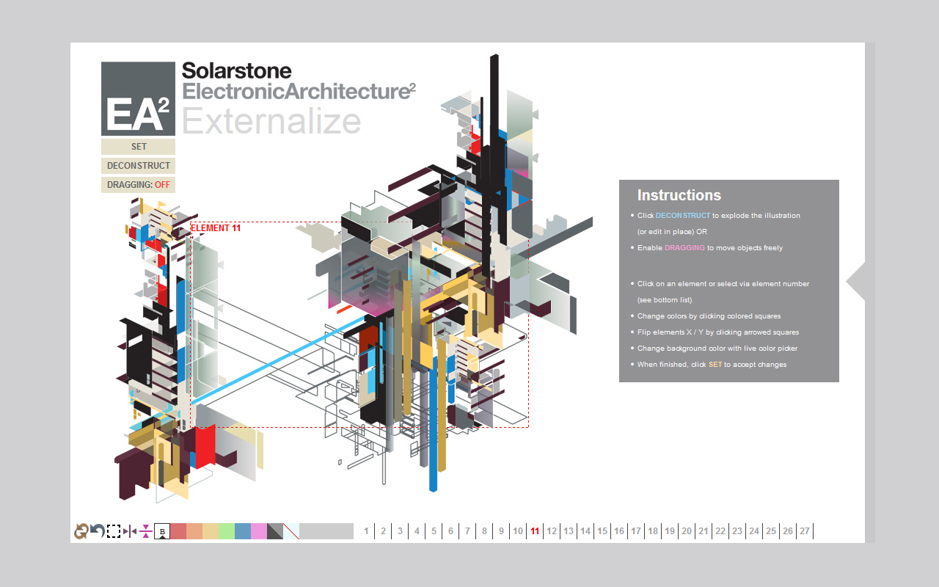Select element number 25
This screenshot has height=587, width=939.
point(771,531)
